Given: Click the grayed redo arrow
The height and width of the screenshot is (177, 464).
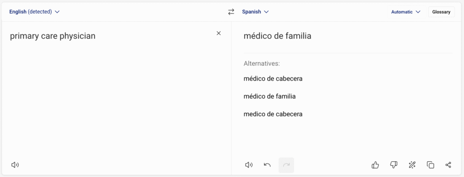Looking at the screenshot, I should tap(286, 165).
